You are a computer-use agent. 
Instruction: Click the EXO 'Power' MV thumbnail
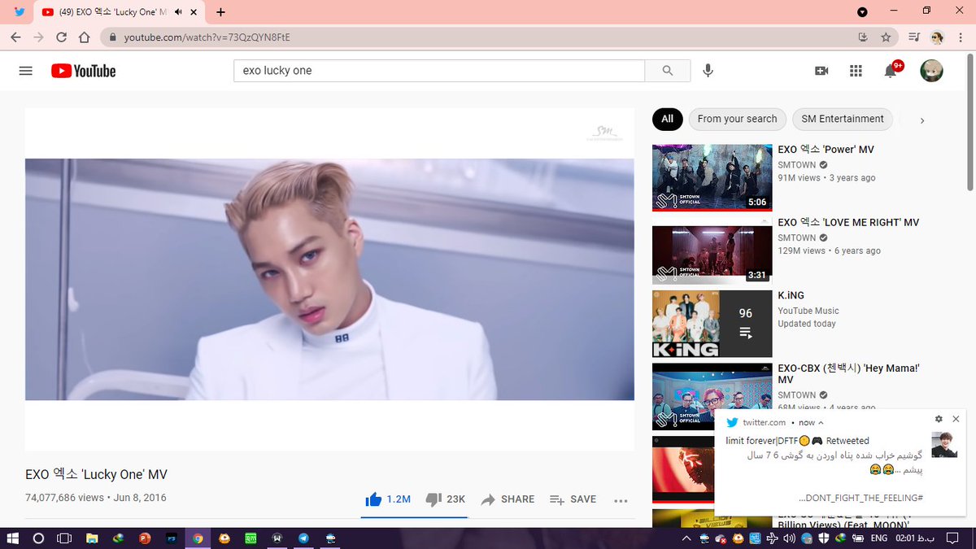[712, 177]
